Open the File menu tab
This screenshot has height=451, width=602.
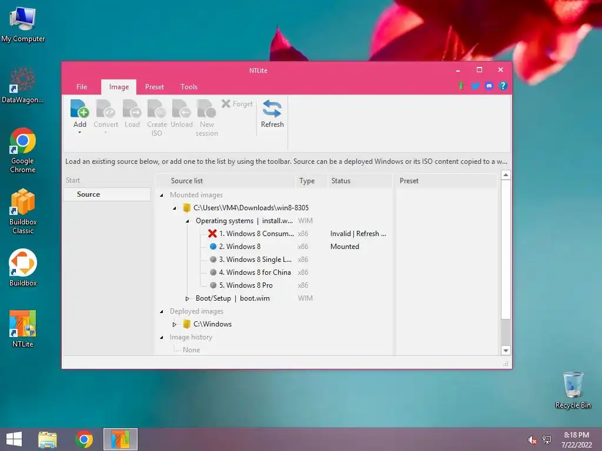click(82, 87)
